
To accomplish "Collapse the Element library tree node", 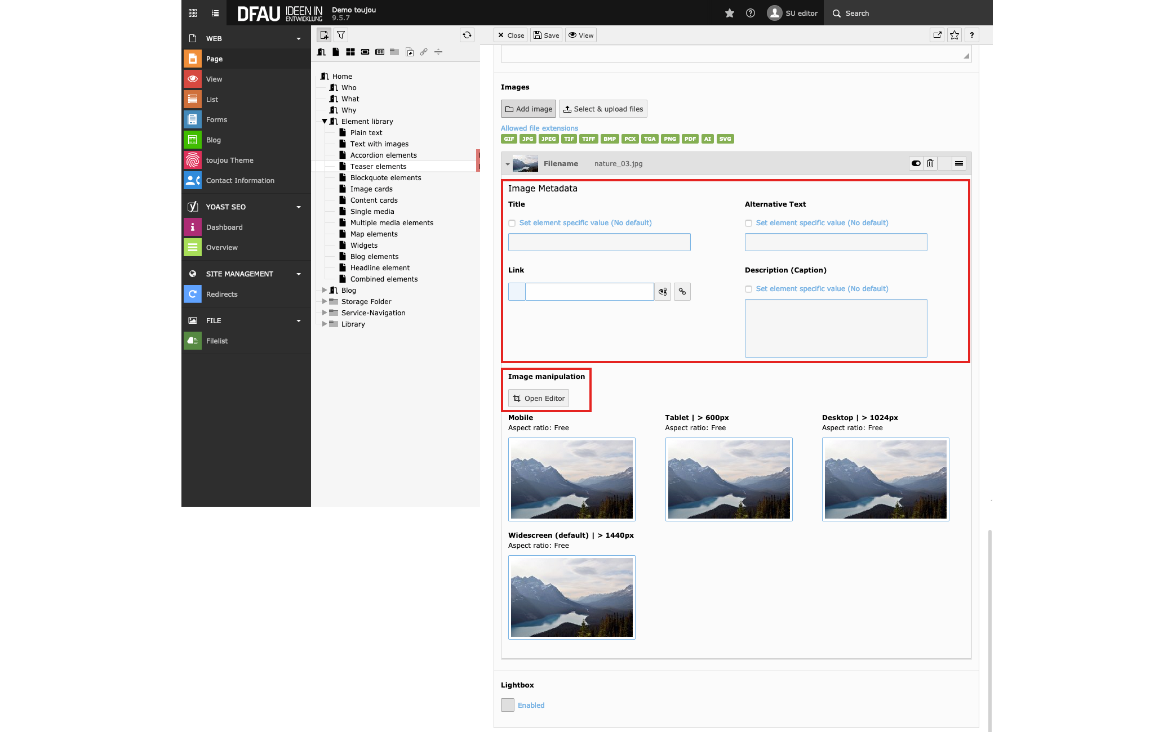I will pyautogui.click(x=325, y=121).
